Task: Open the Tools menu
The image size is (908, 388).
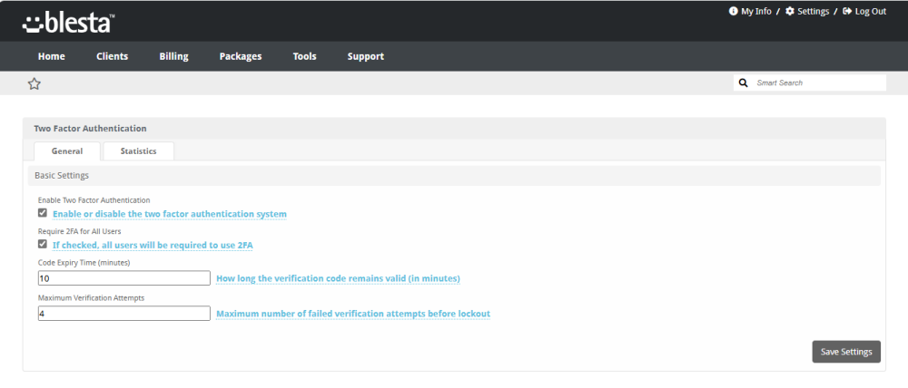Action: [304, 56]
